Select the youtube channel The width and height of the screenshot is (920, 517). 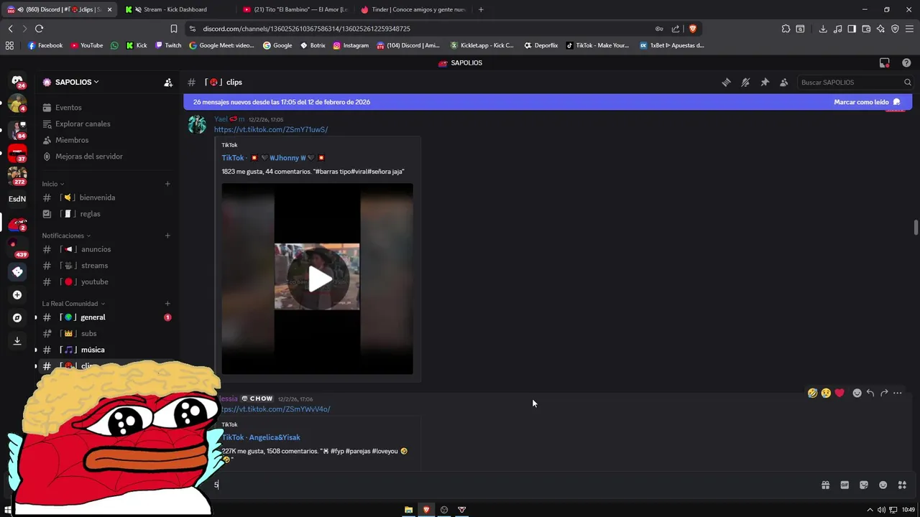[106, 282]
